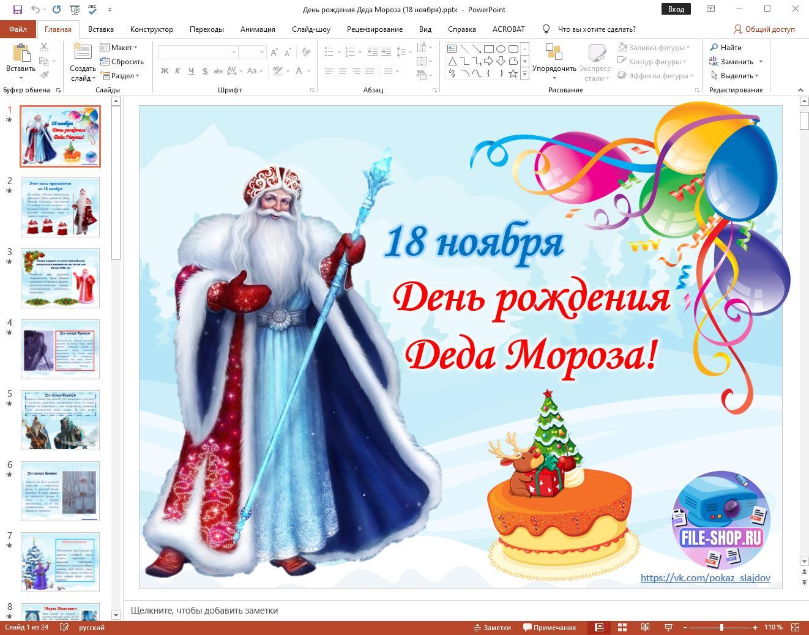Collapse the ribbon with chevron arrow

point(800,90)
